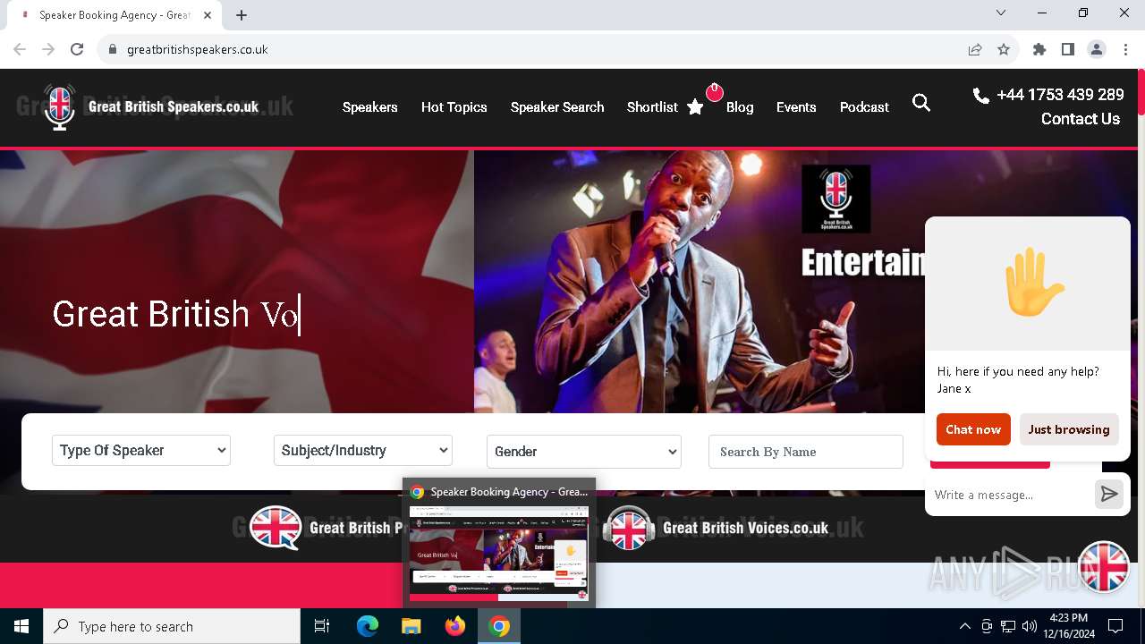This screenshot has width=1145, height=644.
Task: Open the Speakers menu item
Action: (369, 107)
